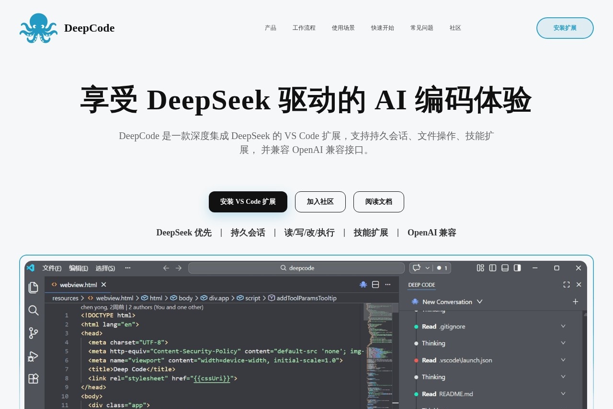This screenshot has width=613, height=409.
Task: Open the 文件 menu
Action: [x=51, y=268]
